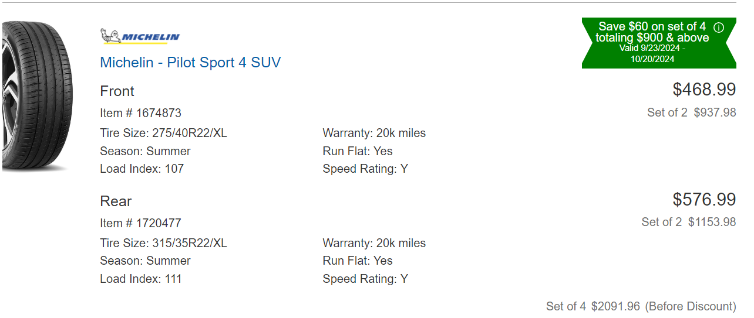This screenshot has width=754, height=318.
Task: Click the Rear heading label
Action: (116, 201)
